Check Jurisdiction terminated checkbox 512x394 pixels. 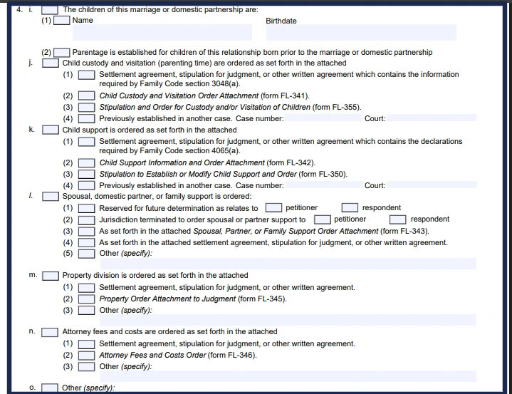point(87,220)
